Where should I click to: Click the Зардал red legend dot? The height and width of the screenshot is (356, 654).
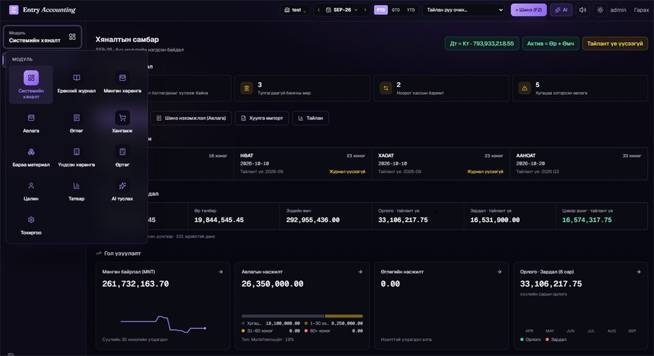(x=547, y=340)
